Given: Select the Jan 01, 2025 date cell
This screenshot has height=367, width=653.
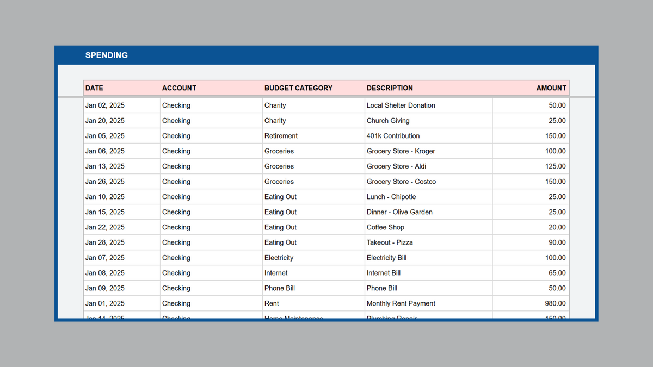Looking at the screenshot, I should 122,303.
